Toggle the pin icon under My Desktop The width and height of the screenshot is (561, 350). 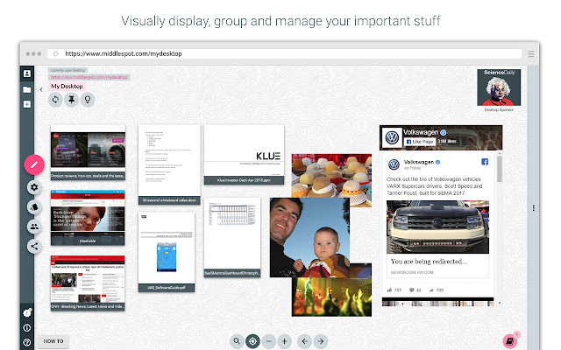(72, 100)
